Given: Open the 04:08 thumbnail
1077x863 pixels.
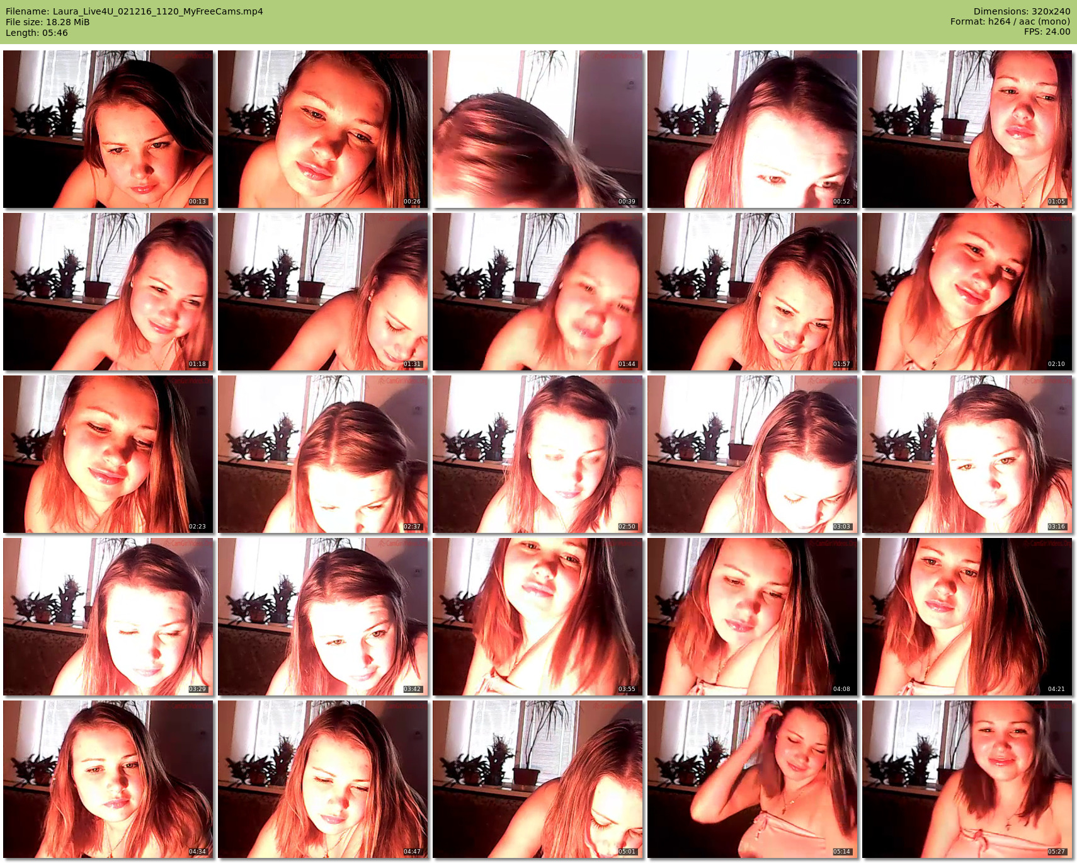Looking at the screenshot, I should (x=752, y=617).
